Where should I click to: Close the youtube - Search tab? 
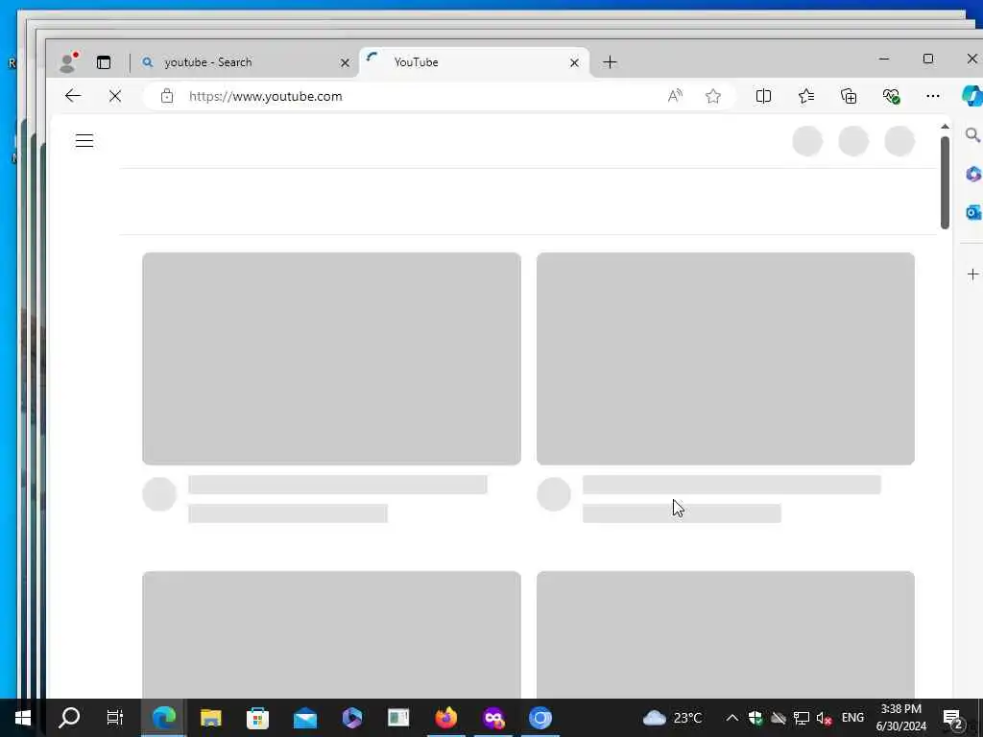click(345, 62)
